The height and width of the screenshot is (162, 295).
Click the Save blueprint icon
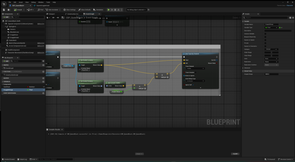click(4, 10)
